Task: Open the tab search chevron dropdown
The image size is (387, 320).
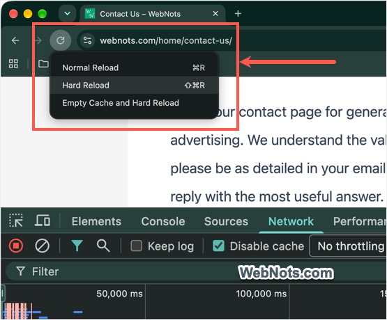Action: [x=67, y=13]
